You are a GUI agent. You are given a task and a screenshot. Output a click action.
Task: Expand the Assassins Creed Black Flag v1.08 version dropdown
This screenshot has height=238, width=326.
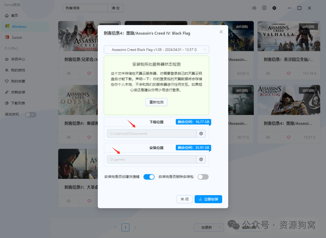click(156, 50)
